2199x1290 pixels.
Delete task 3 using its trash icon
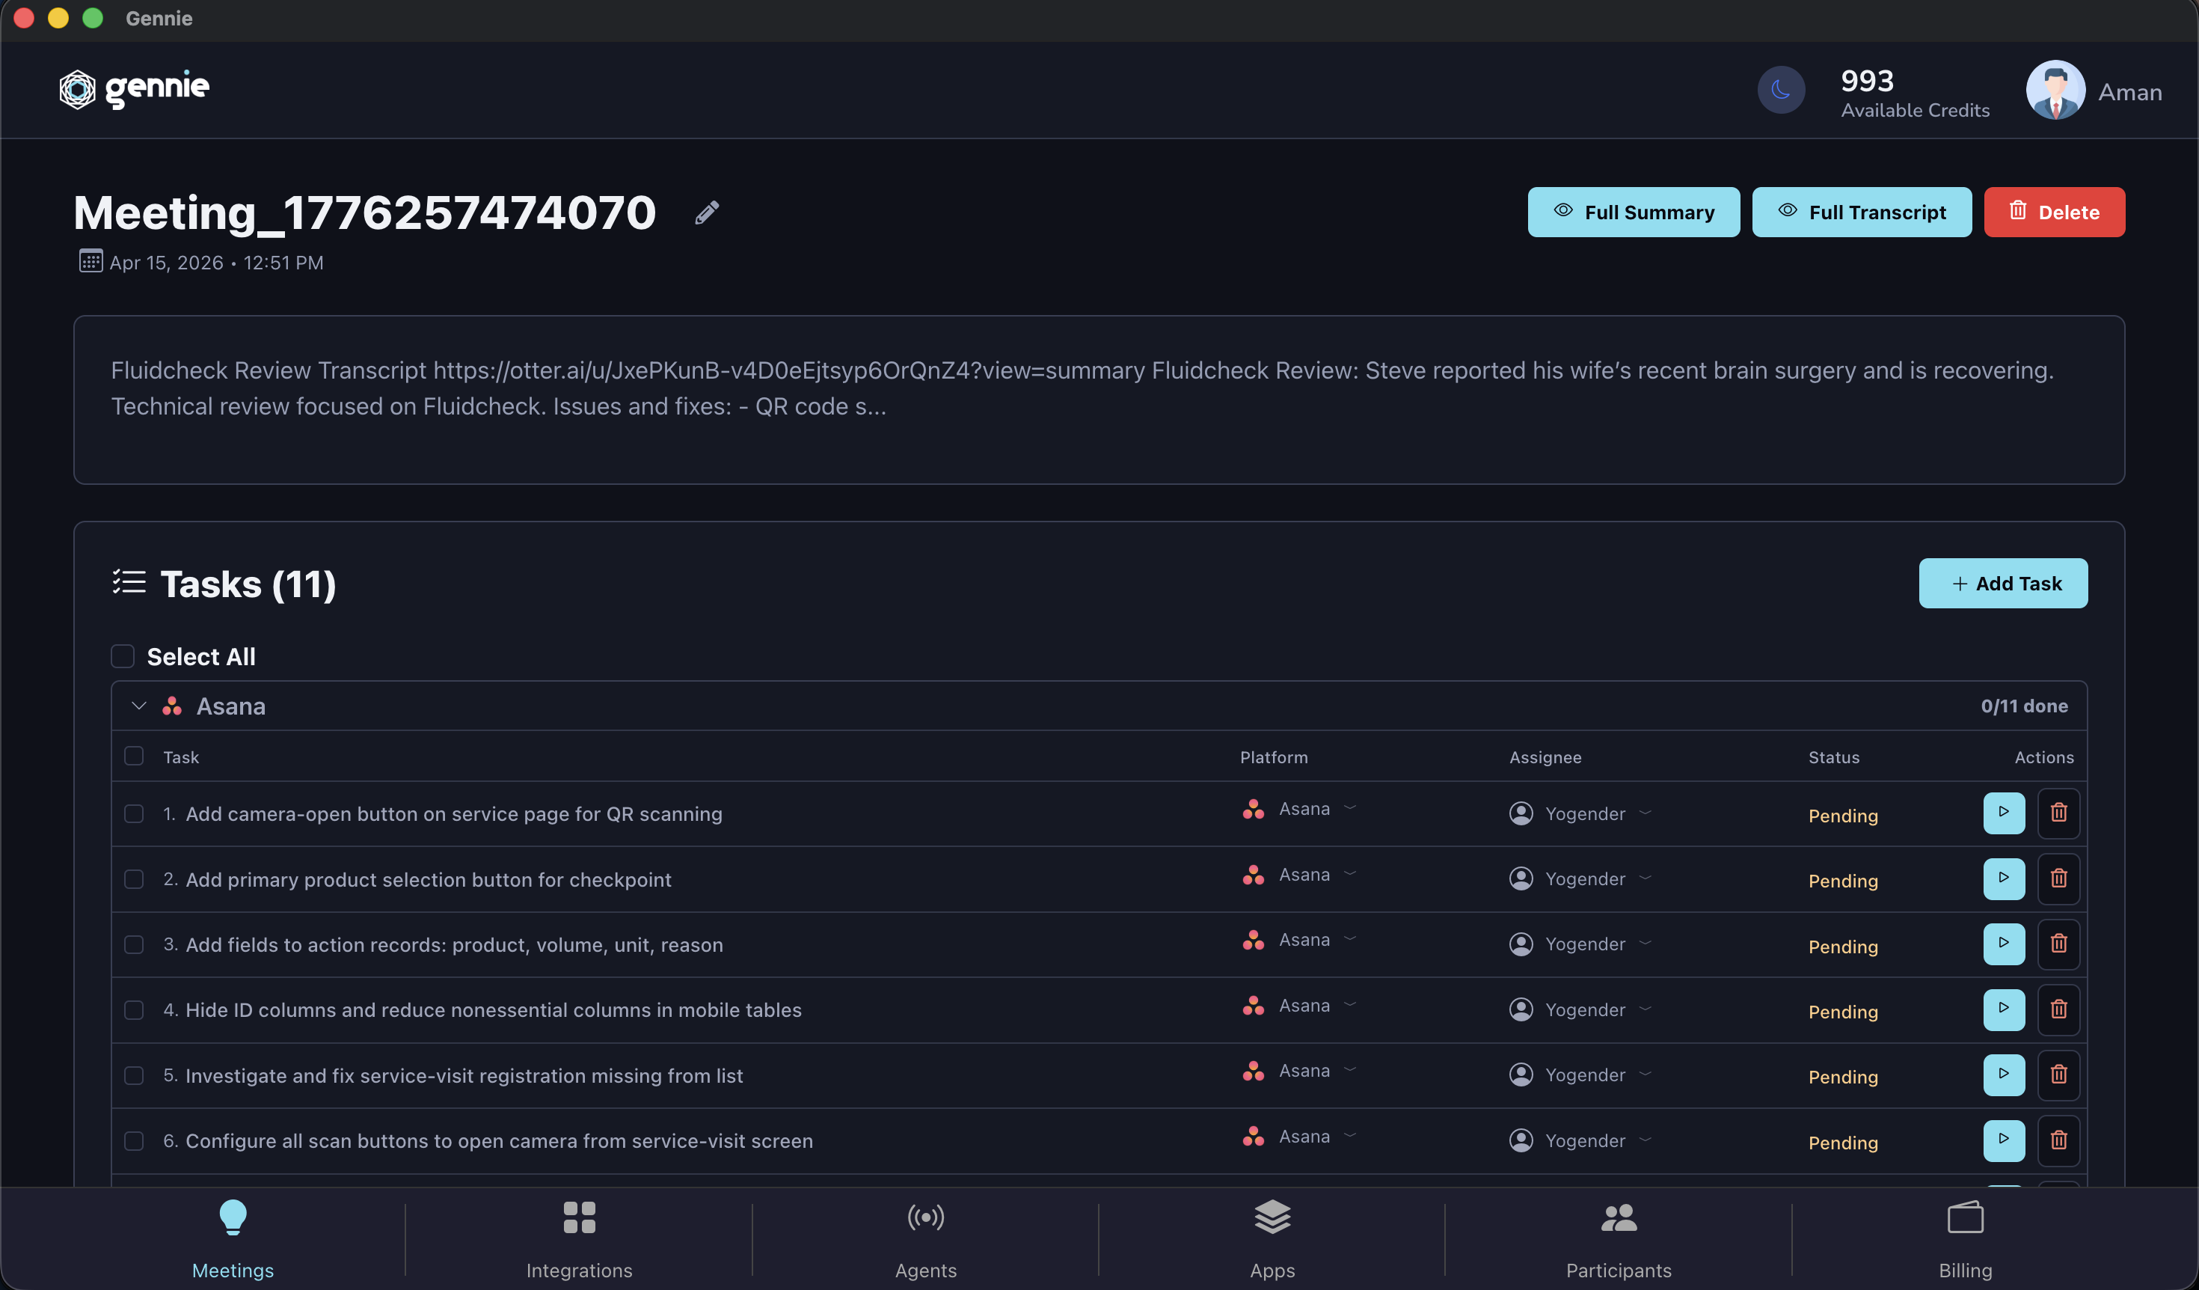coord(2058,944)
